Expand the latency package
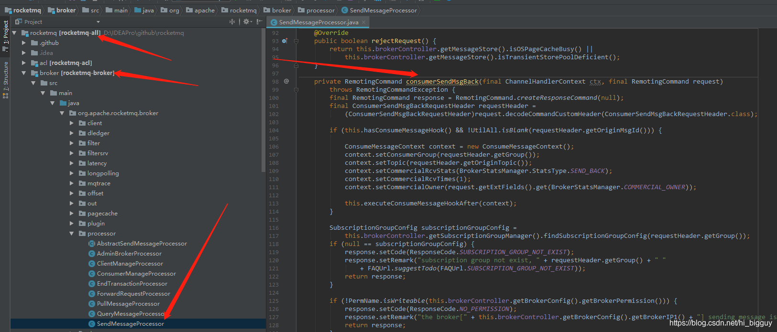This screenshot has width=777, height=332. pos(72,163)
